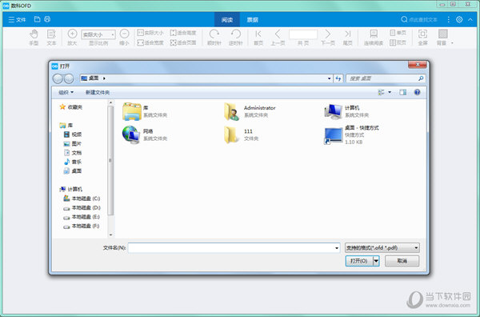Choose 适合页面 fit page

click(183, 42)
